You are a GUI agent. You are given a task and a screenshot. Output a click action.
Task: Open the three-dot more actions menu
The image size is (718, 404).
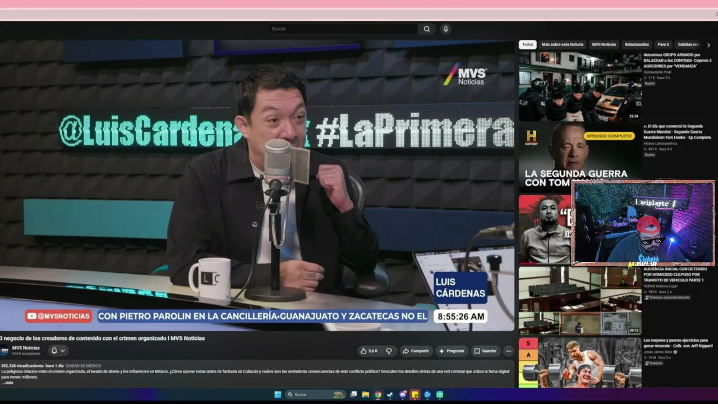[x=508, y=351]
